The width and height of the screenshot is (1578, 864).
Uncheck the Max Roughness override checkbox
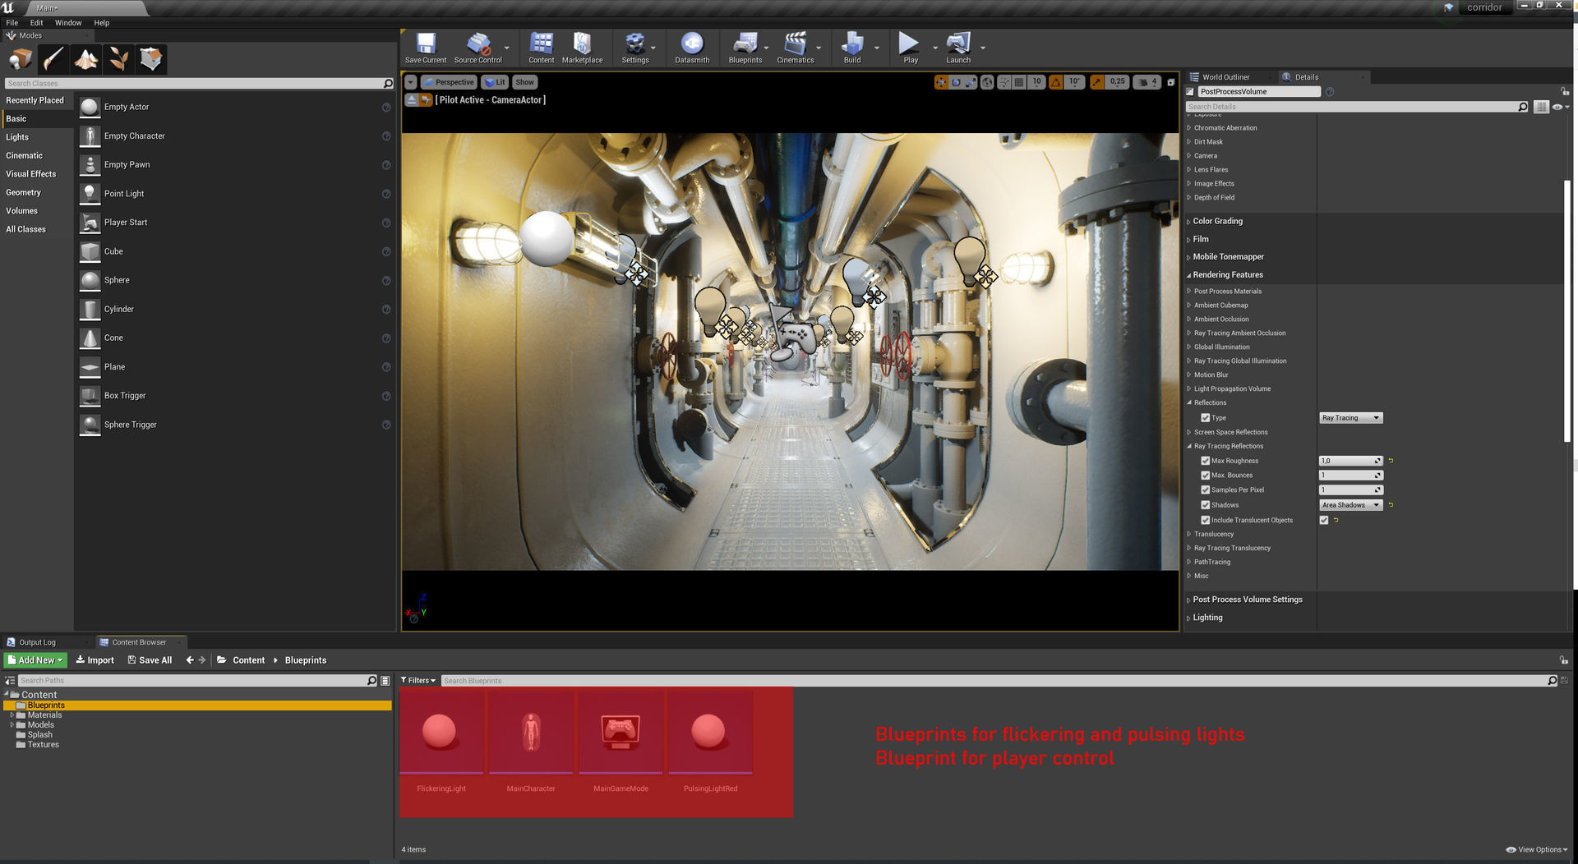pos(1206,461)
